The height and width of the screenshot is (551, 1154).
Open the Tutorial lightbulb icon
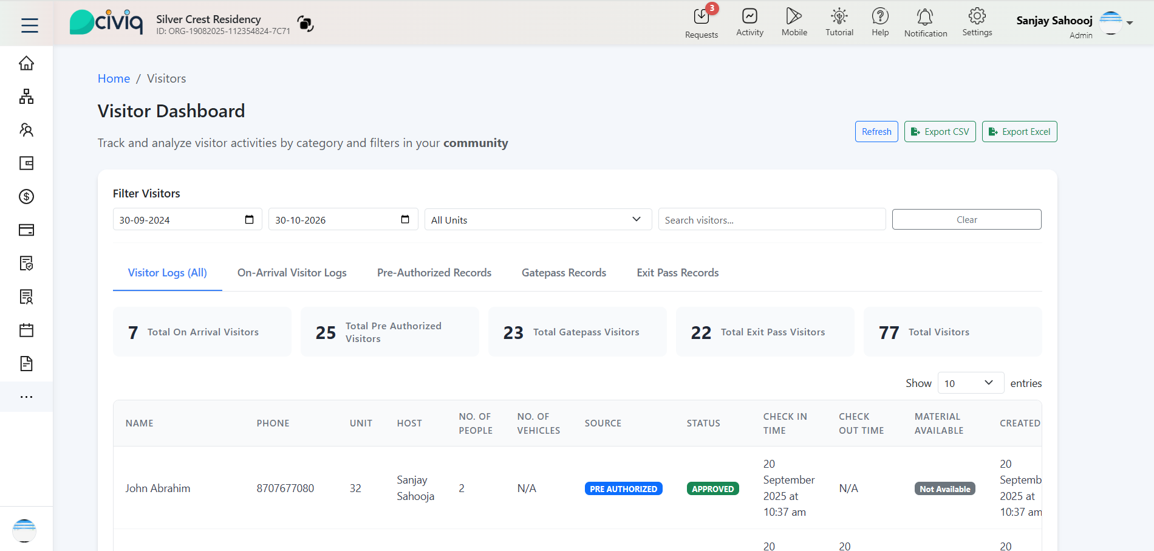point(839,16)
